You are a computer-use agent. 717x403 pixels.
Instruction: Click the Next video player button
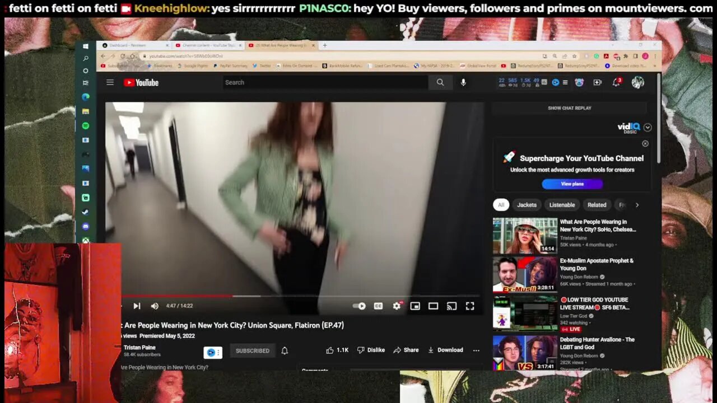pyautogui.click(x=137, y=306)
